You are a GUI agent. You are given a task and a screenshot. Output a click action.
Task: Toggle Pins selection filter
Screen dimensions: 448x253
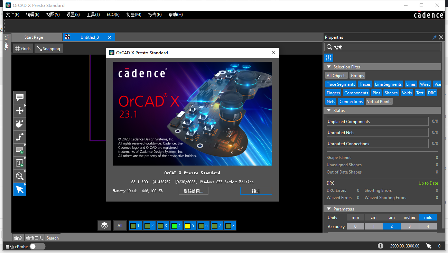376,93
